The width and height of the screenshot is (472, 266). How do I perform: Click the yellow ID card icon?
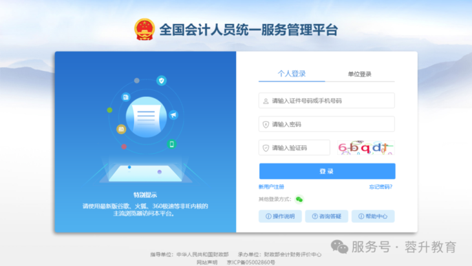pos(121,129)
